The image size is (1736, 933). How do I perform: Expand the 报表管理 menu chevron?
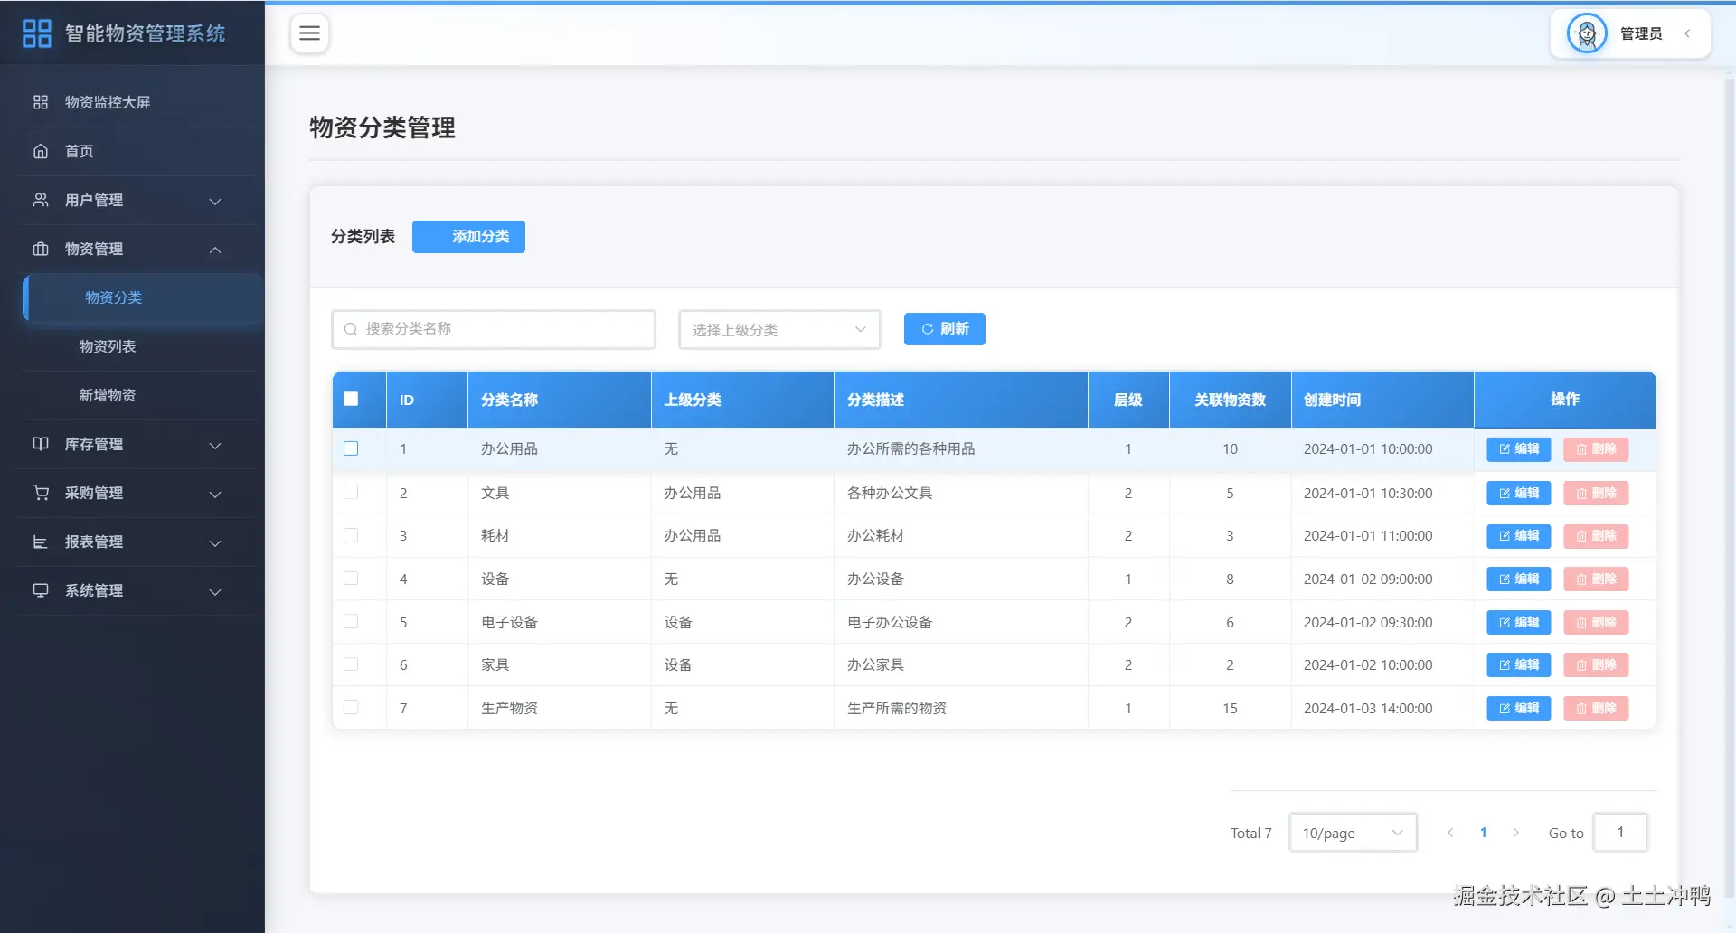(215, 542)
